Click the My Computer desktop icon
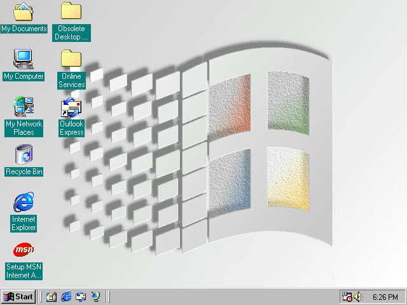The image size is (407, 305). click(x=24, y=60)
